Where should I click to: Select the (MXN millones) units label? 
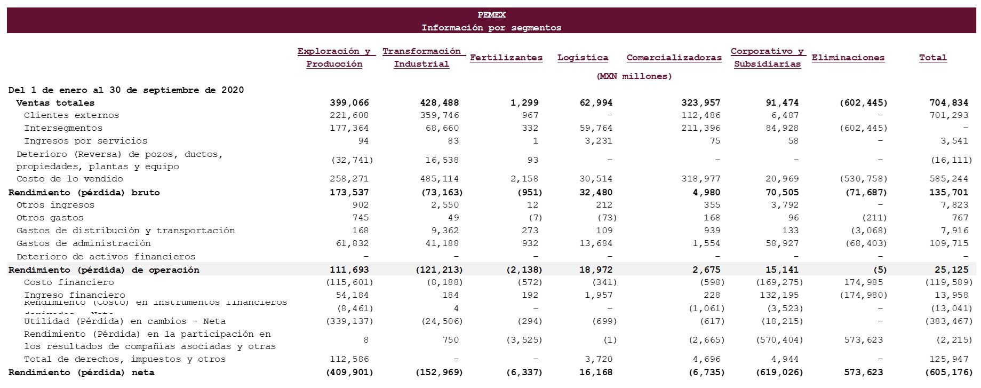pyautogui.click(x=634, y=76)
